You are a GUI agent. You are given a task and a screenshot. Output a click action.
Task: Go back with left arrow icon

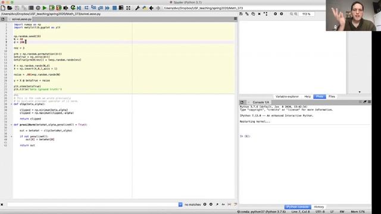point(151,8)
